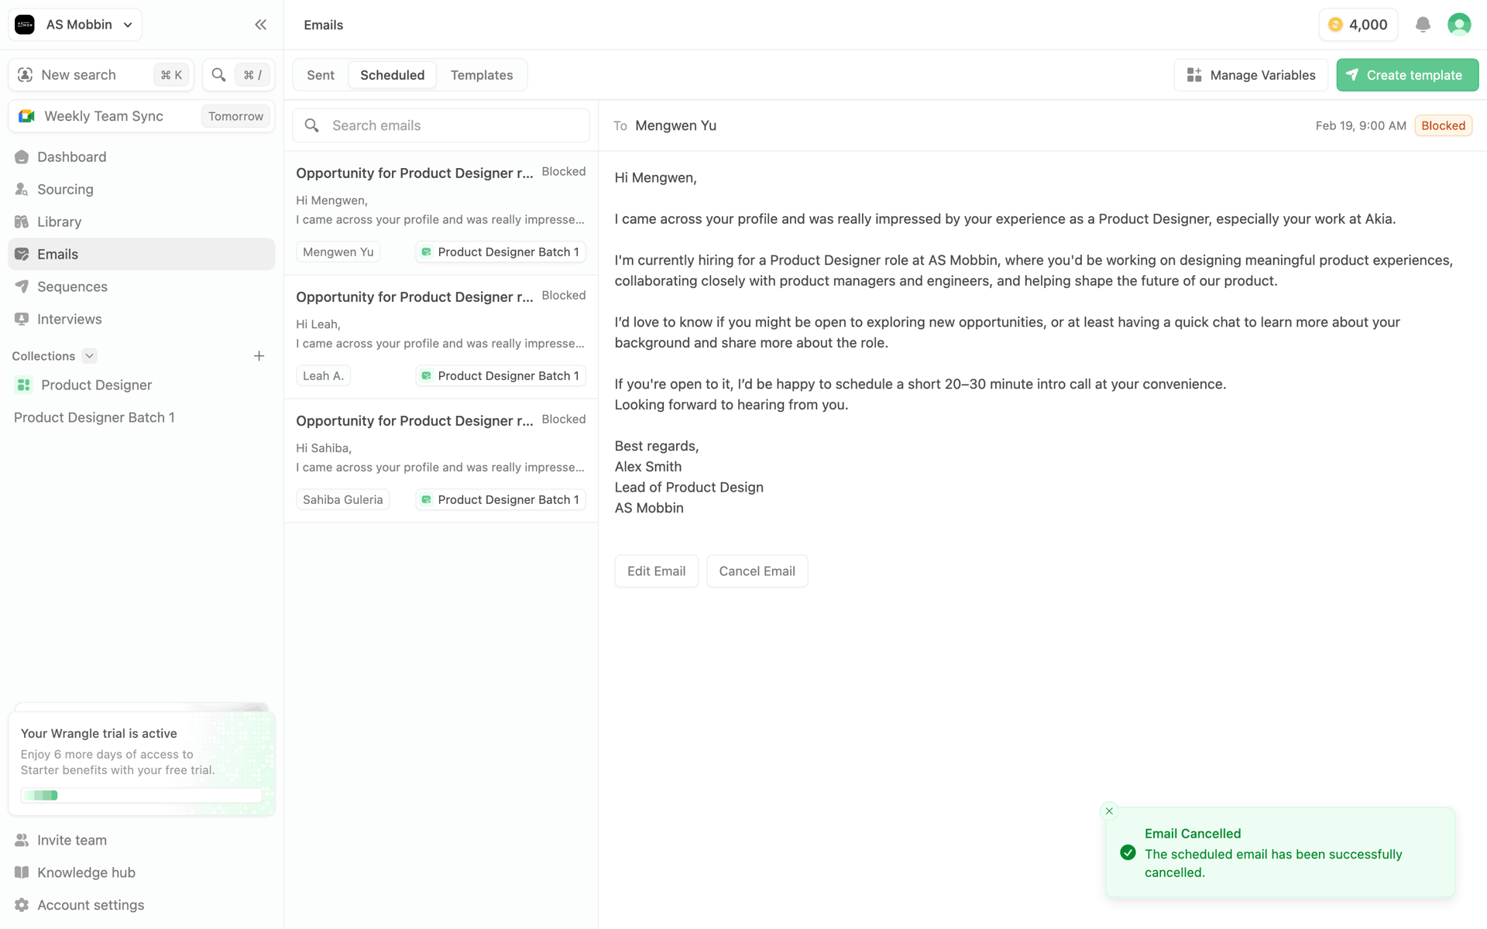This screenshot has height=929, width=1487.
Task: Open notifications bell
Action: tap(1423, 25)
